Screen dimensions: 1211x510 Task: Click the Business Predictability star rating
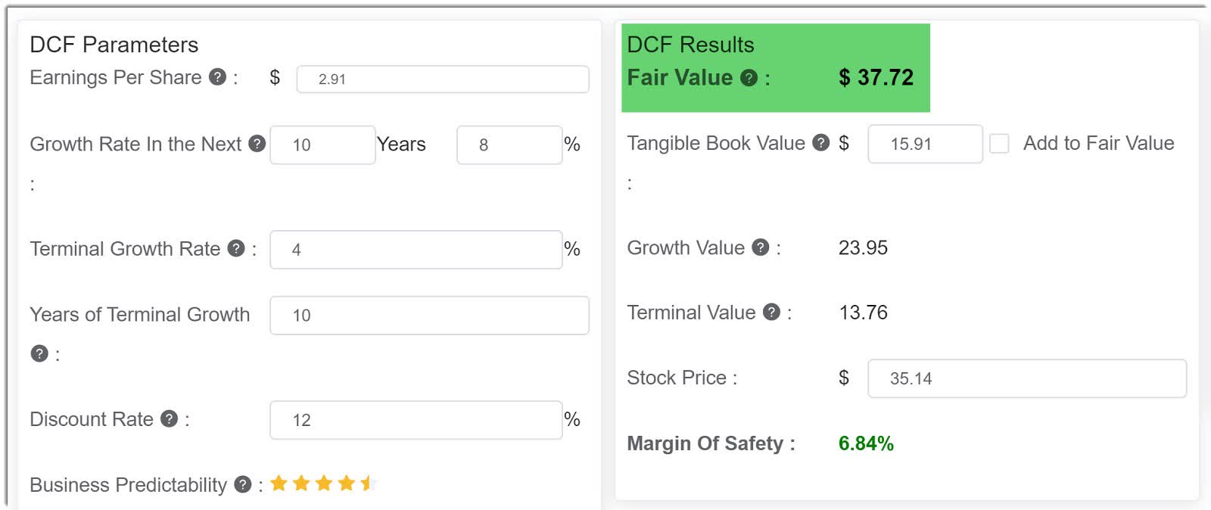tap(323, 484)
